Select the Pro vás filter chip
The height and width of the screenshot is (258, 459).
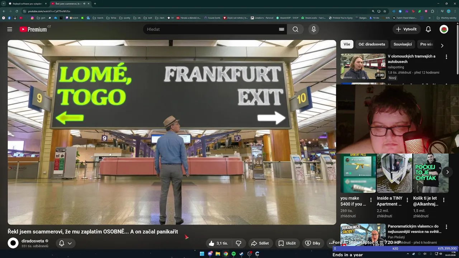426,44
